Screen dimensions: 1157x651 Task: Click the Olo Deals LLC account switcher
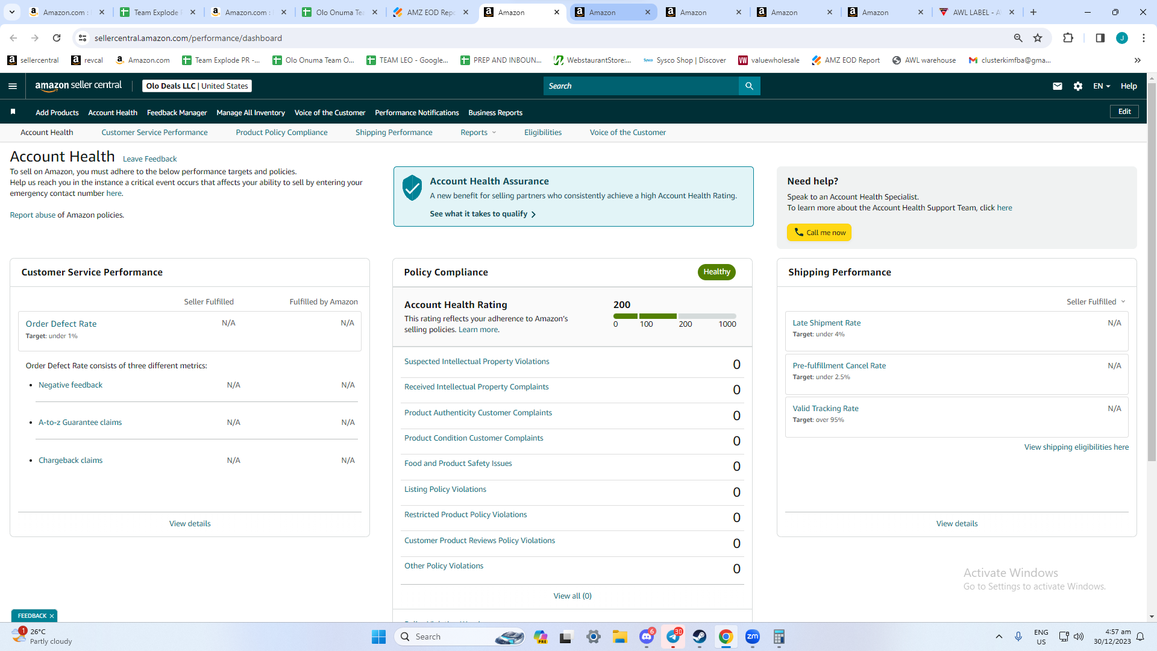pos(197,86)
